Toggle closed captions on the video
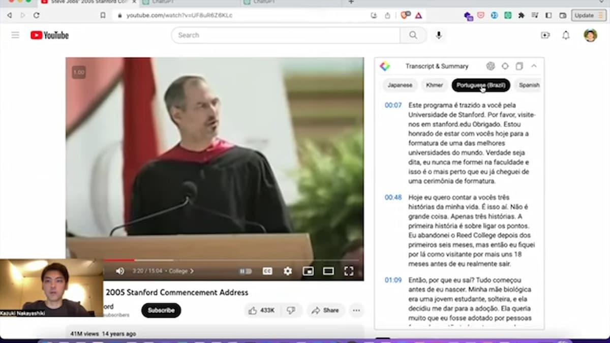This screenshot has height=343, width=610. [x=267, y=271]
